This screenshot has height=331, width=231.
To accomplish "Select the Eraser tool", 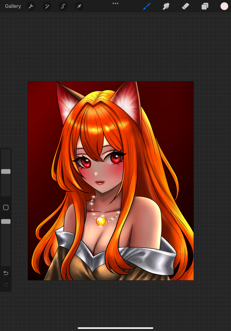I will (186, 6).
